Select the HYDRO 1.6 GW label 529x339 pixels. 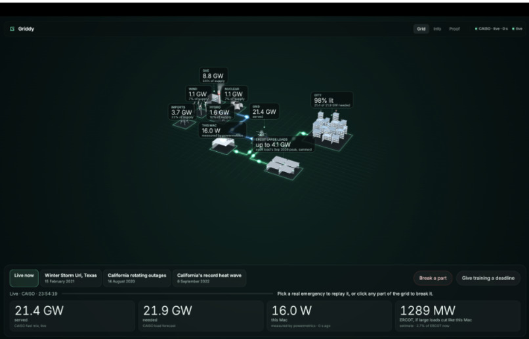coord(220,112)
